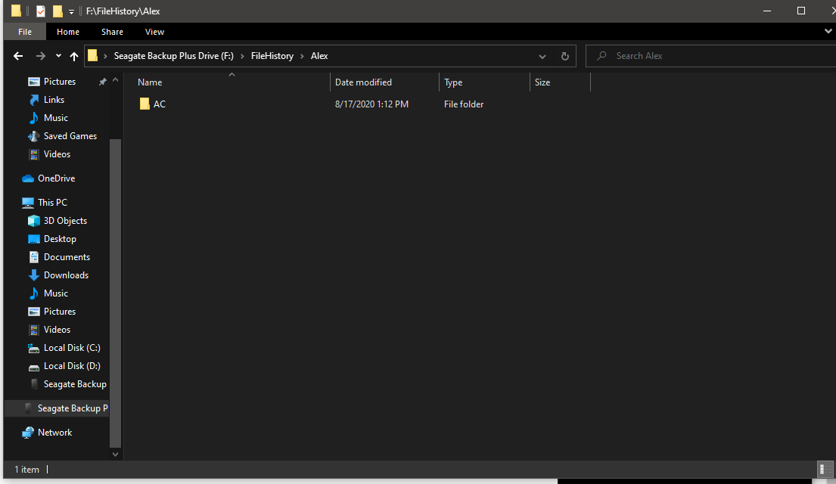The height and width of the screenshot is (484, 836).
Task: Select Network in the navigation pane
Action: coord(54,433)
